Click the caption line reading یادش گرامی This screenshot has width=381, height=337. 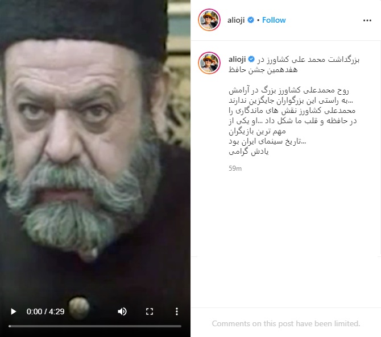point(249,152)
